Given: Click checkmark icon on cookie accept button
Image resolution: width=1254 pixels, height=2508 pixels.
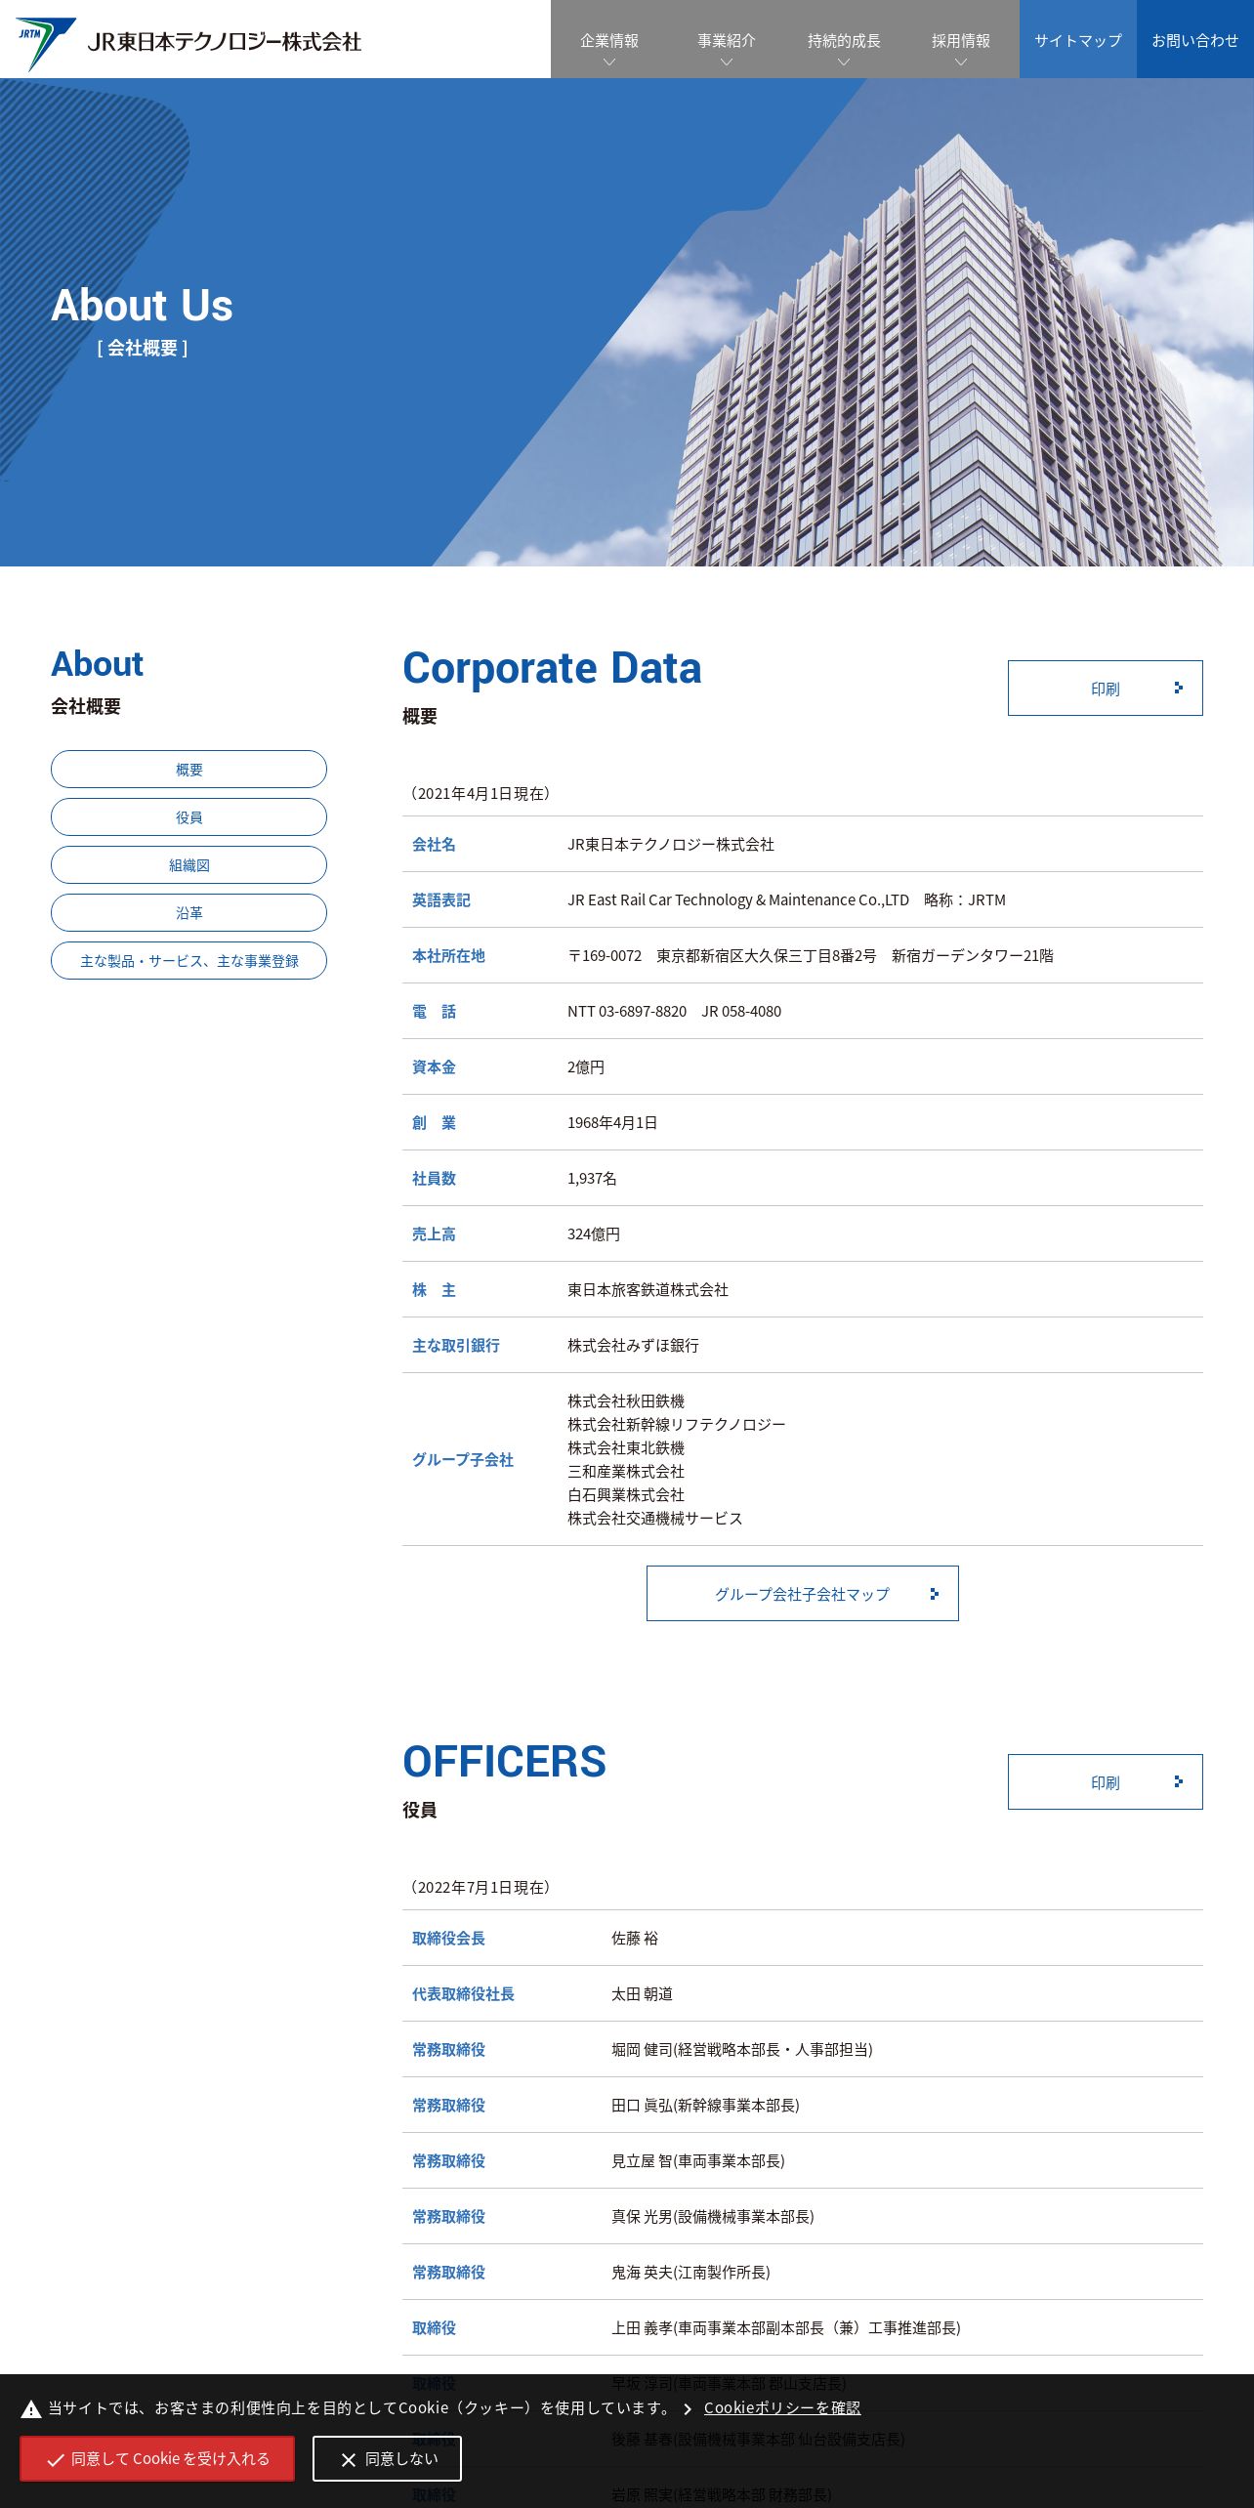Looking at the screenshot, I should pyautogui.click(x=56, y=2460).
